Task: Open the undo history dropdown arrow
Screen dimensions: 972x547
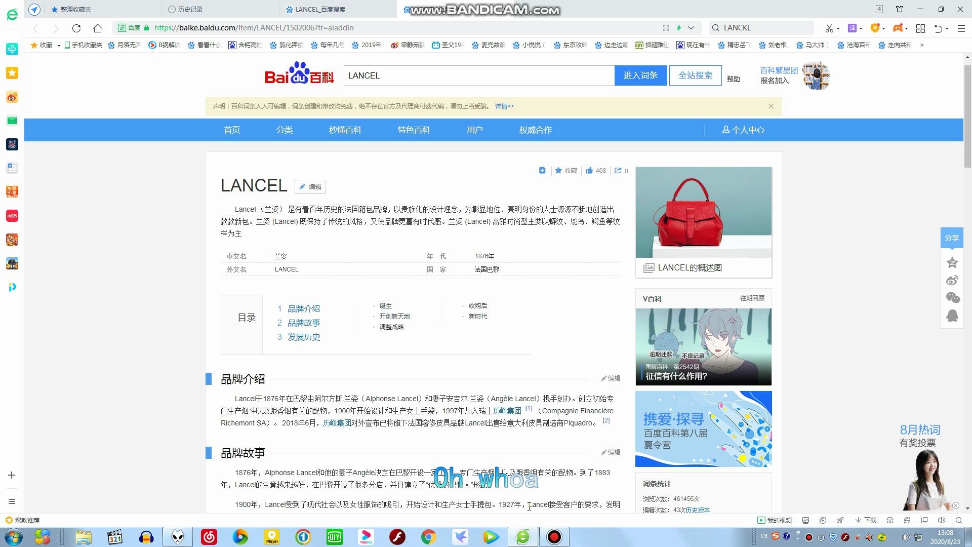Action: pos(947,28)
